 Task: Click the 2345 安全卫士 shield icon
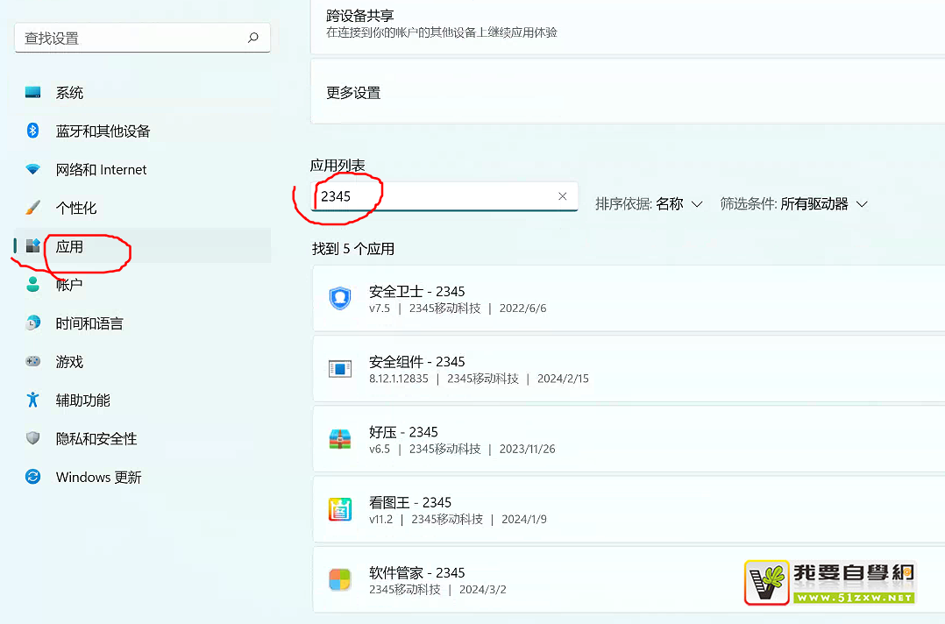point(340,299)
